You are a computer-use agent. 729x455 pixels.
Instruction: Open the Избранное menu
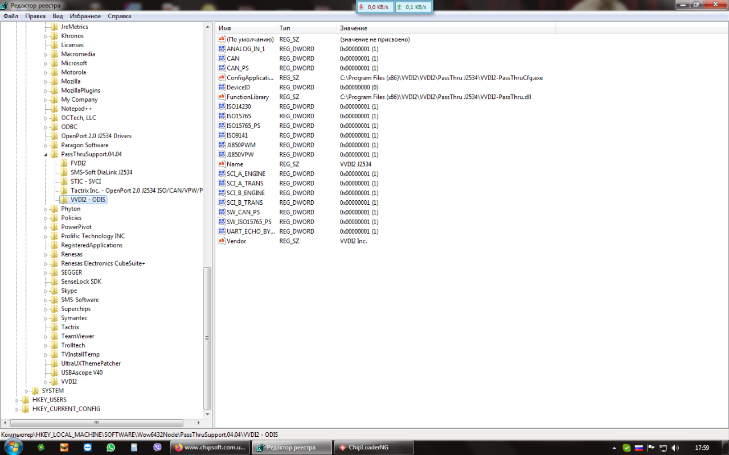[x=85, y=16]
